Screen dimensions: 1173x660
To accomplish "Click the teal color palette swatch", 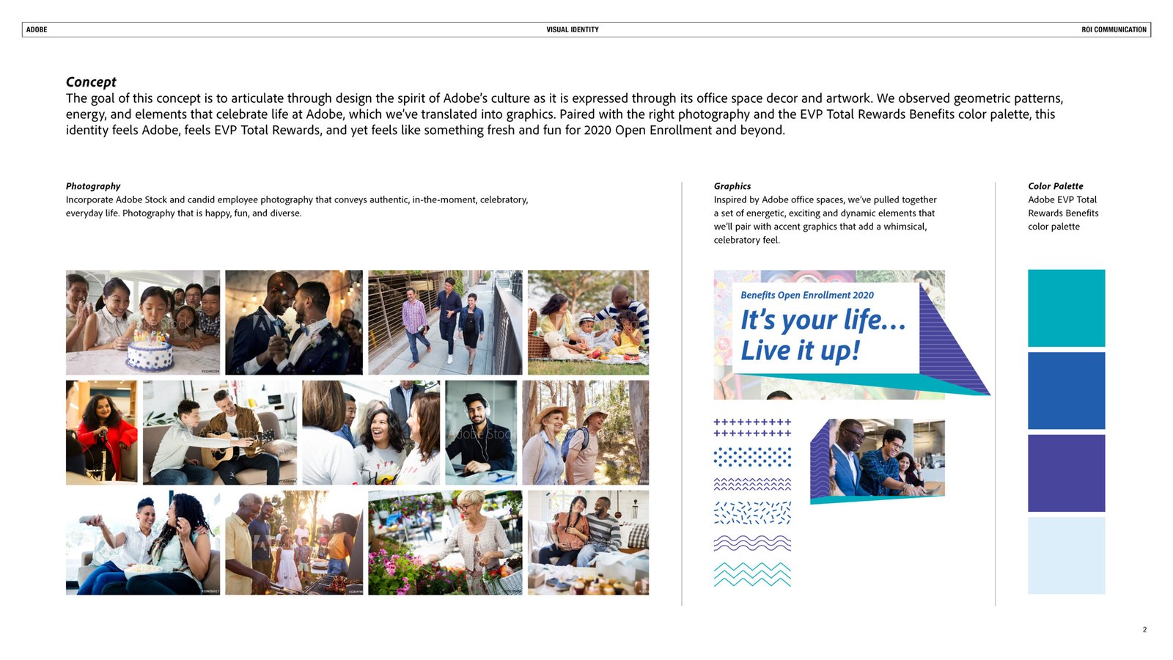I will tap(1066, 308).
